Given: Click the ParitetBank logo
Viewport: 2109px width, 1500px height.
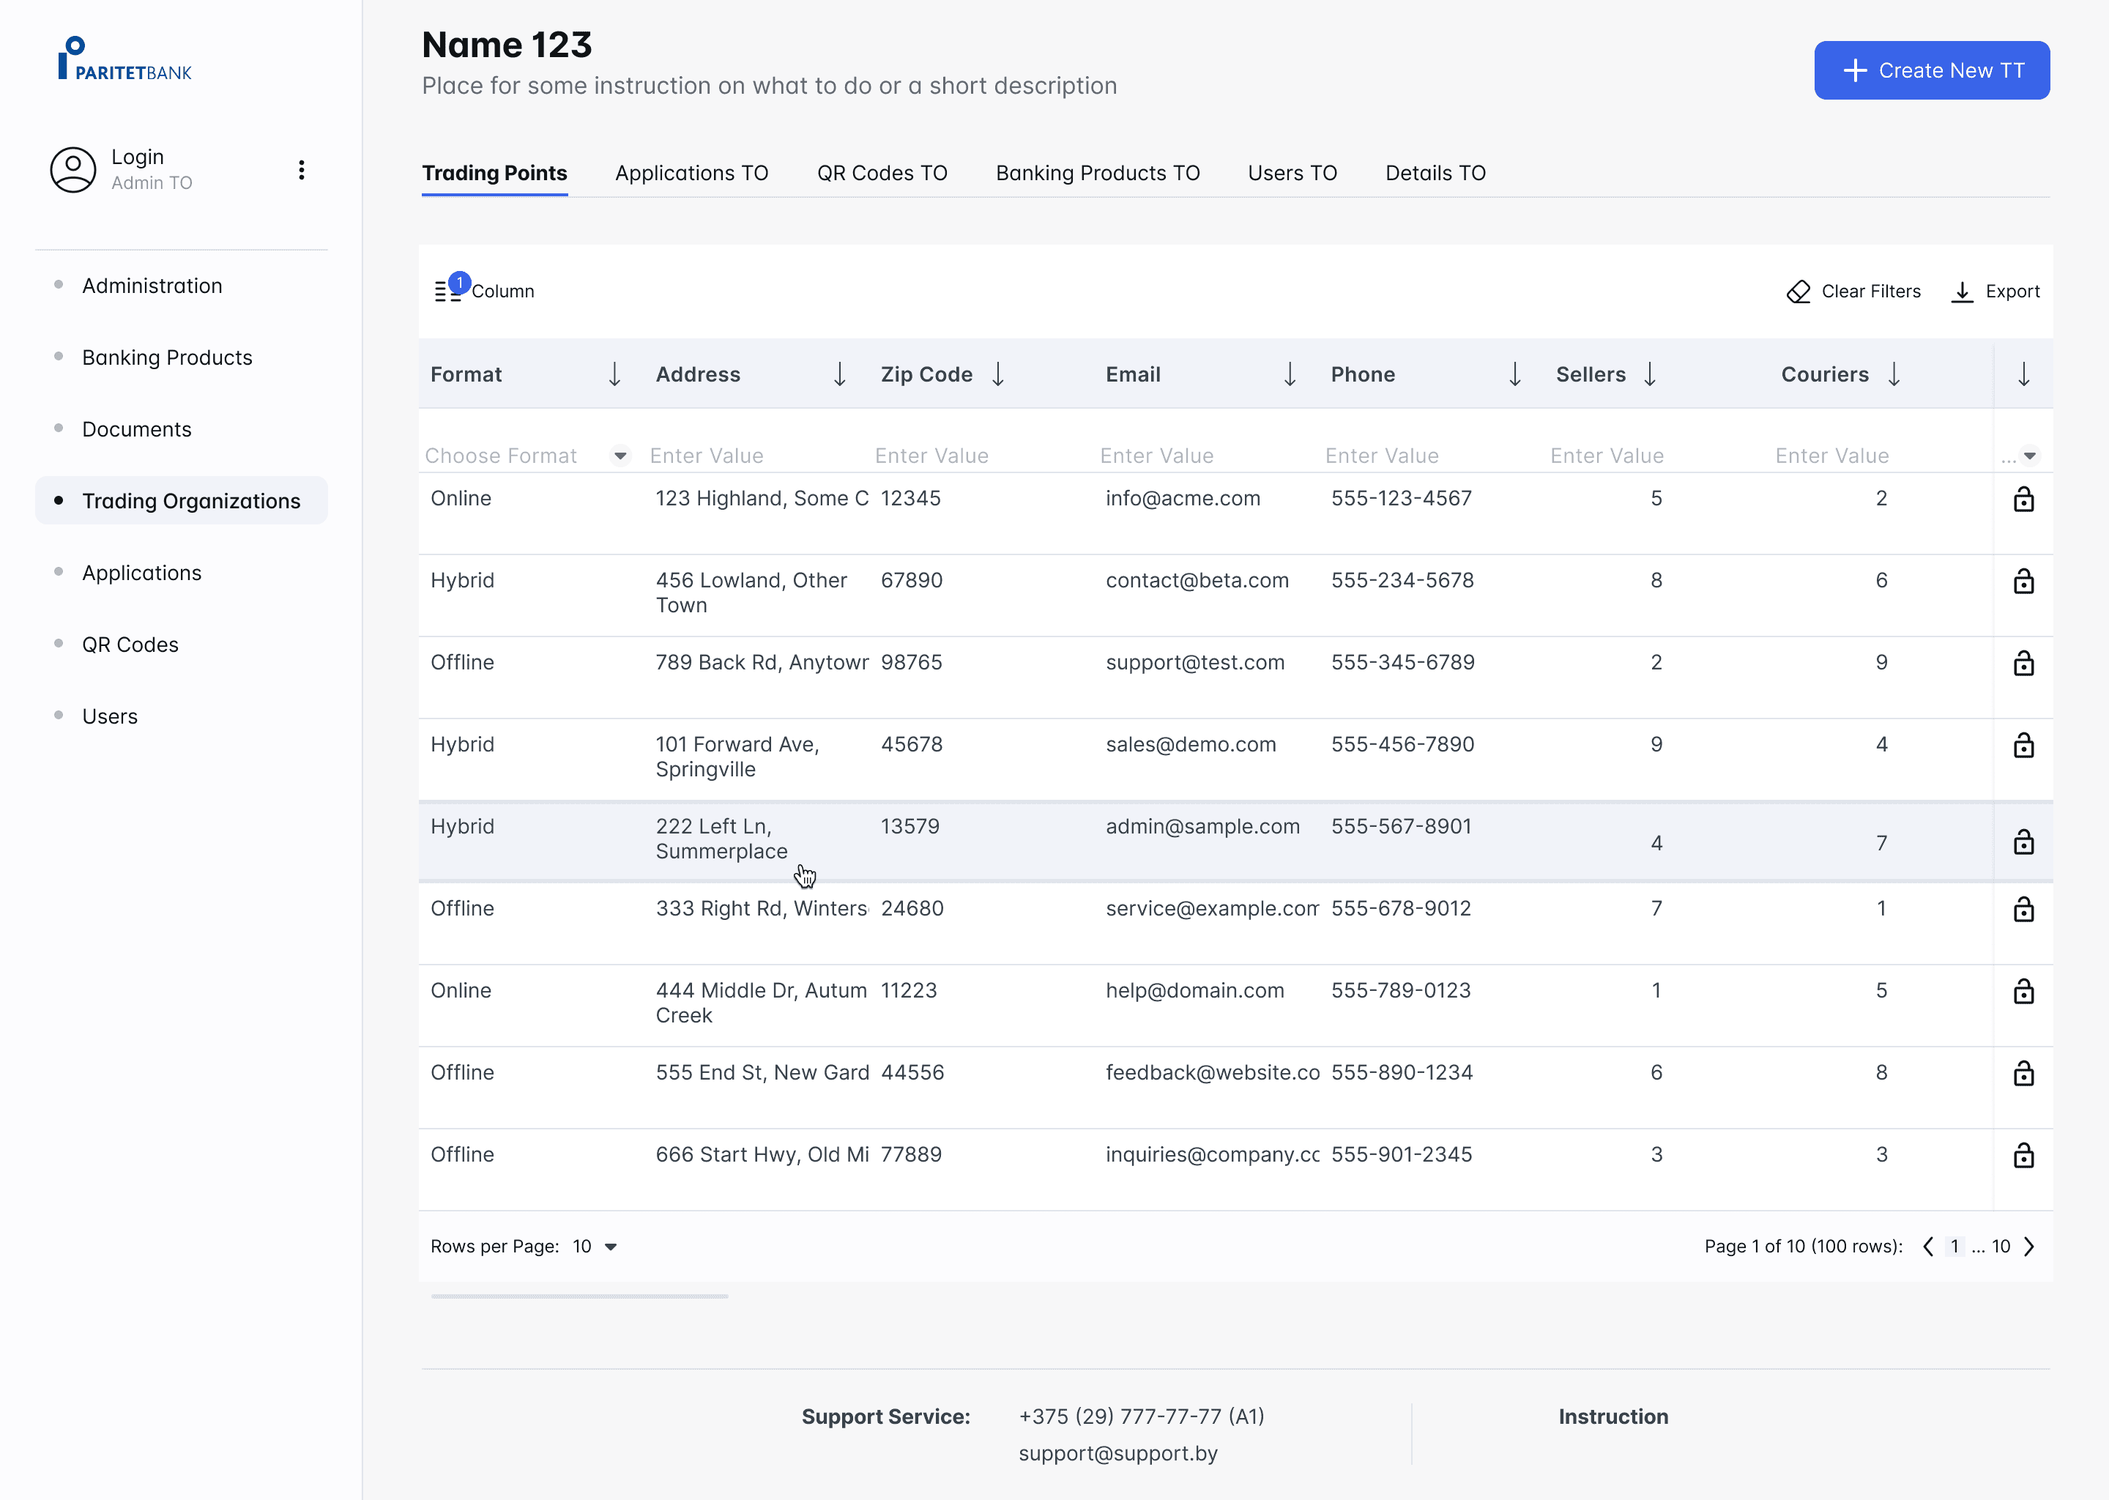Looking at the screenshot, I should coord(124,60).
